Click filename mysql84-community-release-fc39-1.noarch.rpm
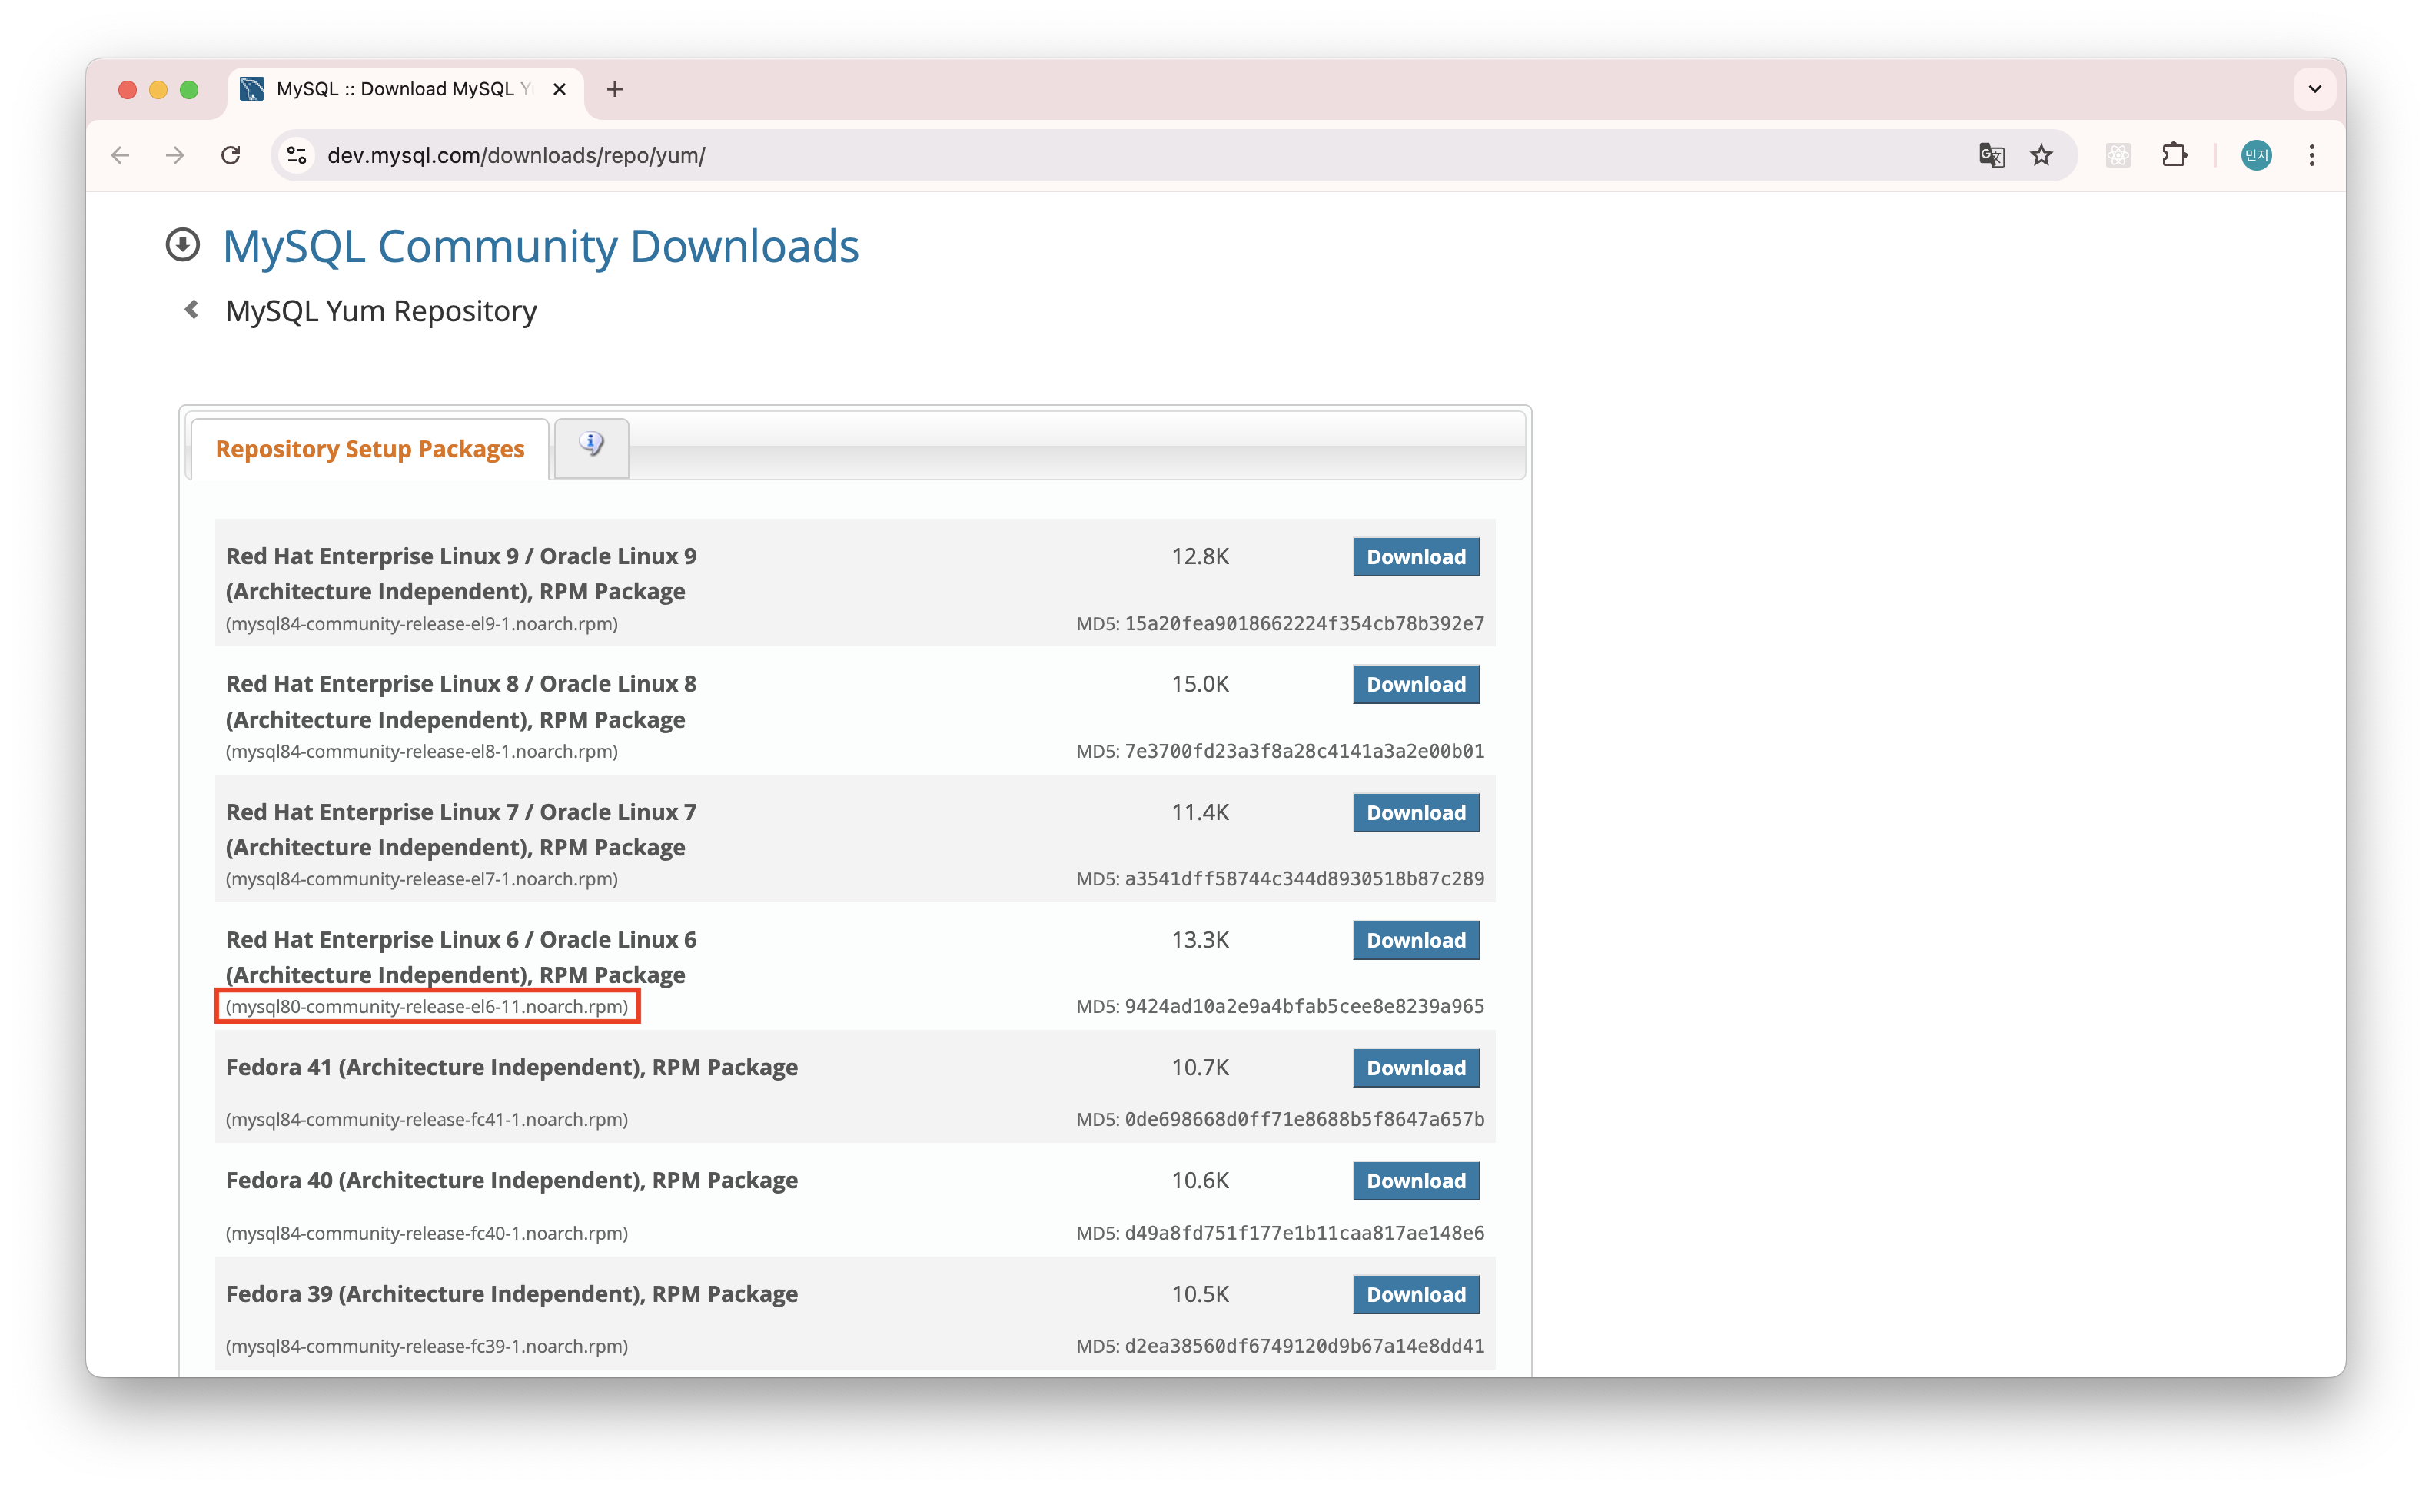 (427, 1346)
